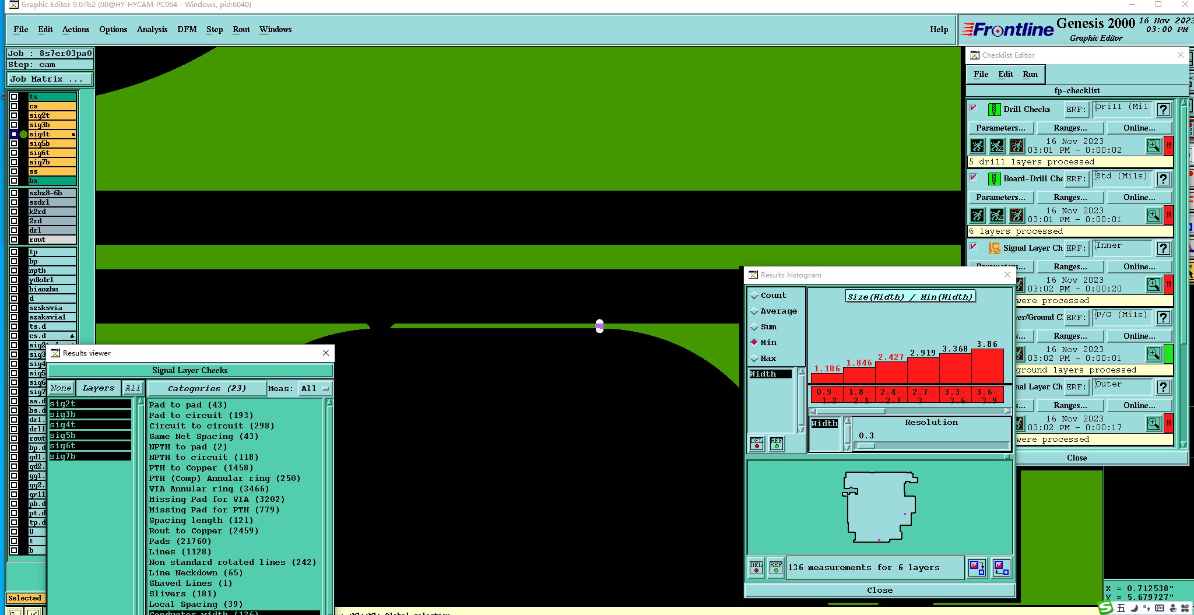Open the Job Matrix button
1194x615 pixels.
click(x=50, y=79)
